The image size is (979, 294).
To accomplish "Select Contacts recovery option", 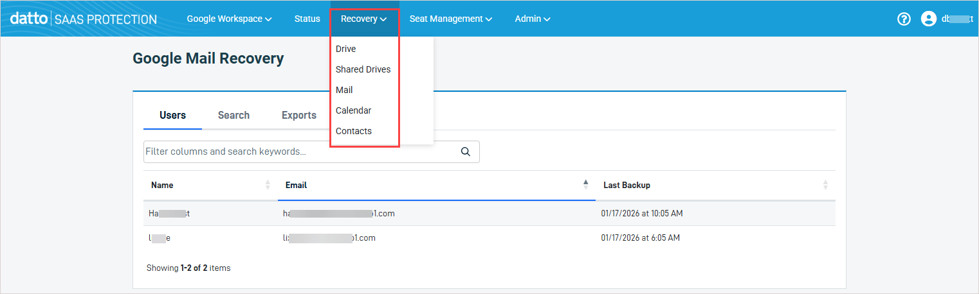I will 354,131.
